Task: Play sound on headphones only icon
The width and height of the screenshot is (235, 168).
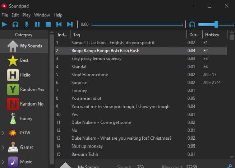Action: [15, 24]
